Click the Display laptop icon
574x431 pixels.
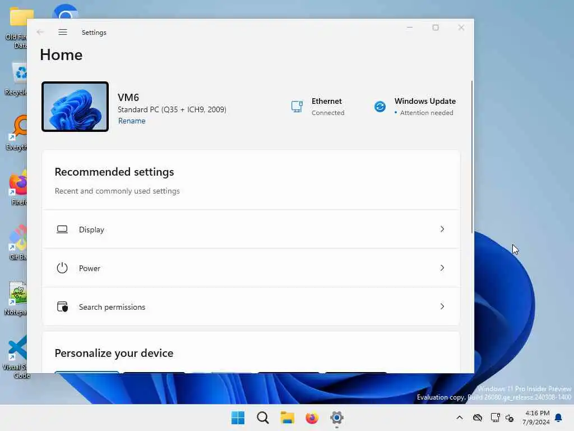point(62,230)
